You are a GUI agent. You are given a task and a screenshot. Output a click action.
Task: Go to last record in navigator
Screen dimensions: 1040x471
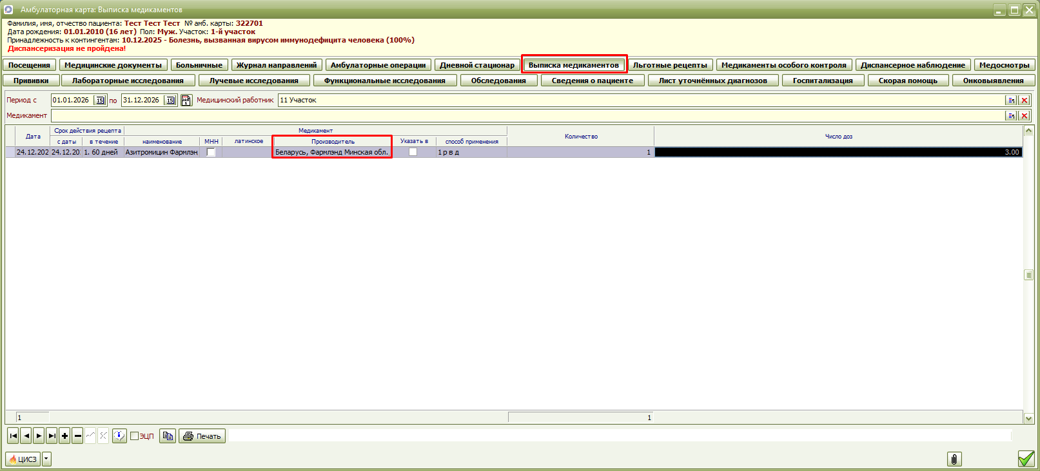(52, 436)
